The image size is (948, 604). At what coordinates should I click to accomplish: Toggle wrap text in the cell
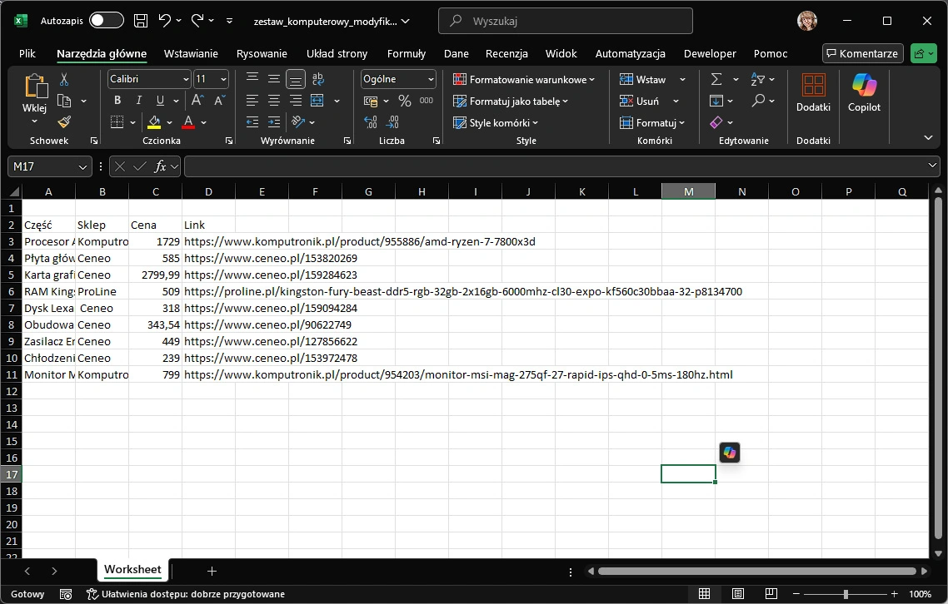point(317,78)
